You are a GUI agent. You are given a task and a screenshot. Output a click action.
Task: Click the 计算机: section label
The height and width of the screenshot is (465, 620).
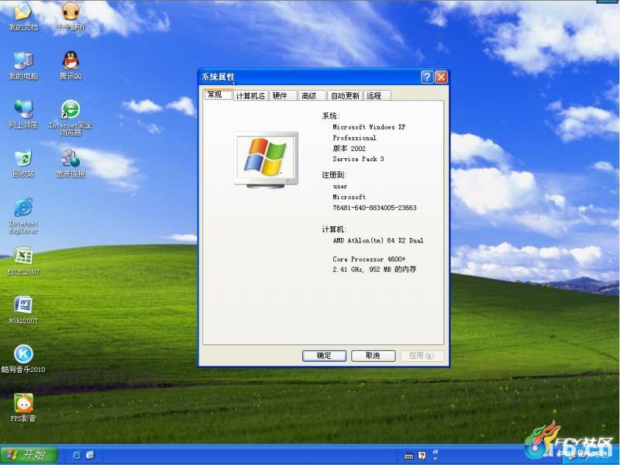pos(334,229)
